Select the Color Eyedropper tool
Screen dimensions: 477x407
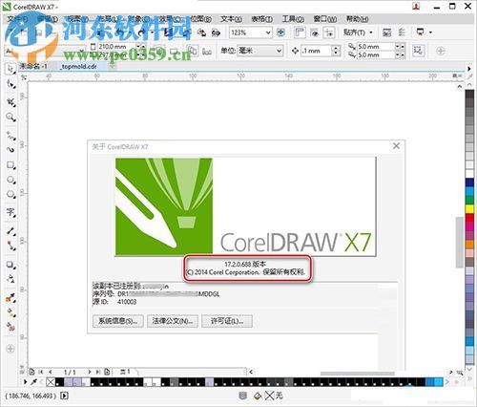point(10,298)
